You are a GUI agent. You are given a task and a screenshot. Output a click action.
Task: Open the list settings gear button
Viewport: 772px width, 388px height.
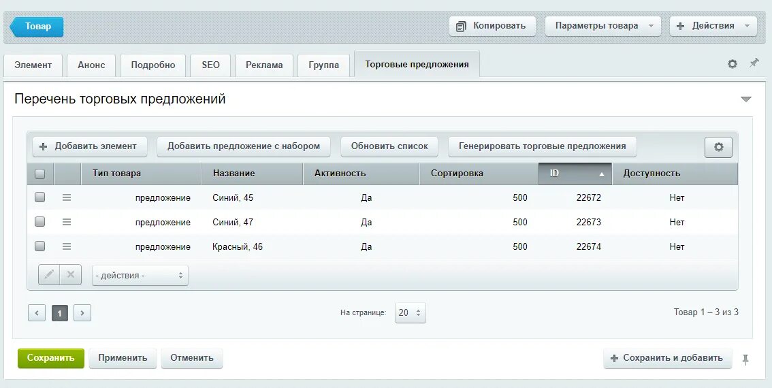pyautogui.click(x=718, y=147)
